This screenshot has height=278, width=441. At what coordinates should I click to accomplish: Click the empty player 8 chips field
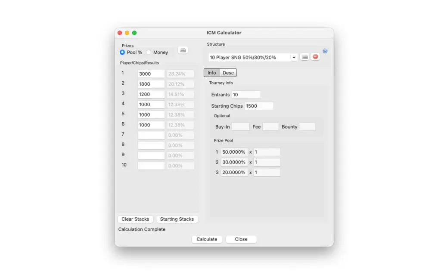click(151, 145)
